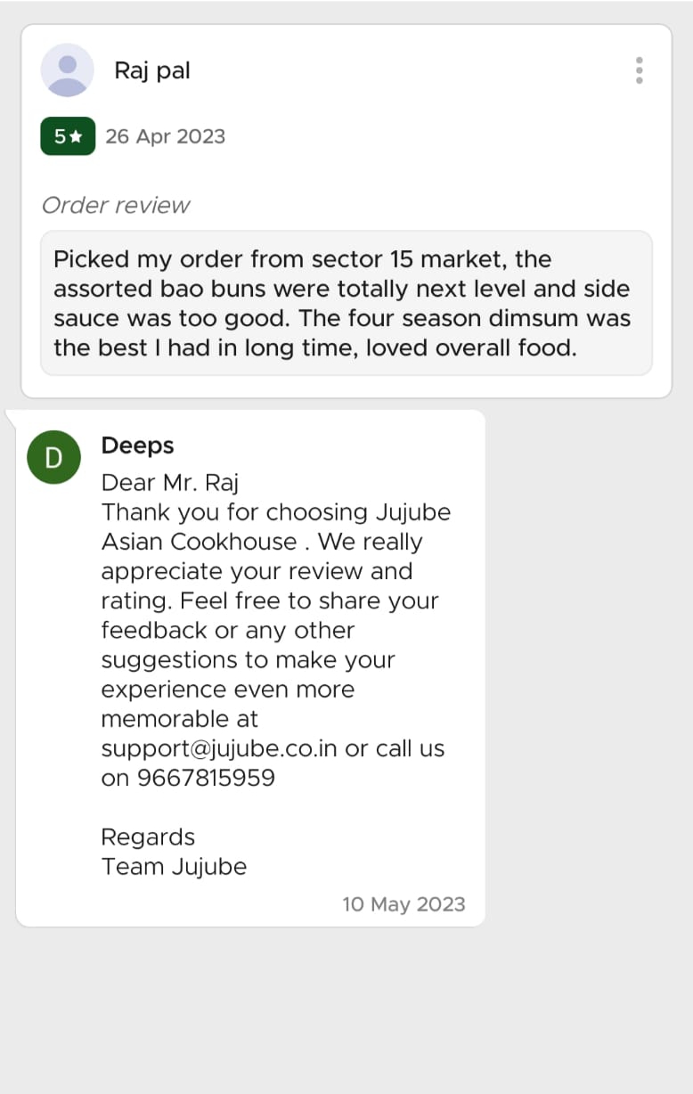
Task: Tap the 26 Apr 2023 review date
Action: [165, 136]
